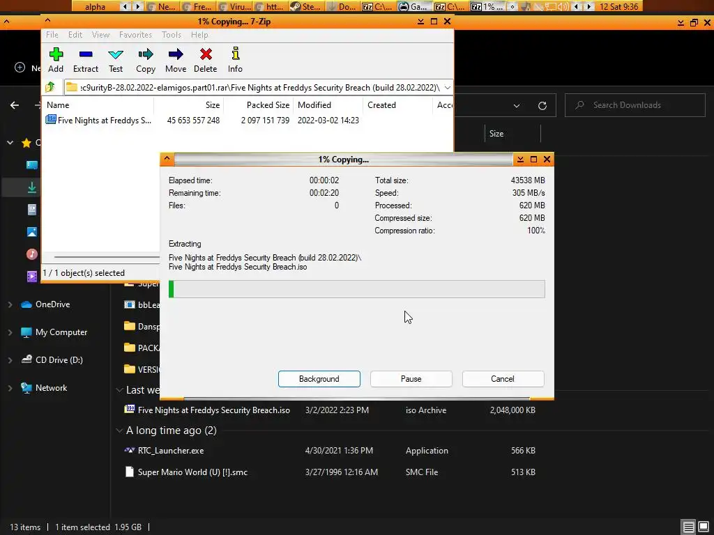Select the VERSI folder in Explorer
The width and height of the screenshot is (714, 535).
[x=142, y=369]
